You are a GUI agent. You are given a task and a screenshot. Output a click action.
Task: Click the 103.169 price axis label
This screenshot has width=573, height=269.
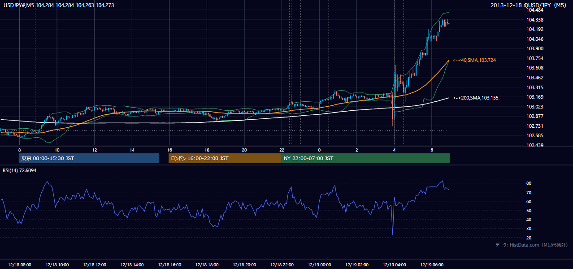click(535, 97)
